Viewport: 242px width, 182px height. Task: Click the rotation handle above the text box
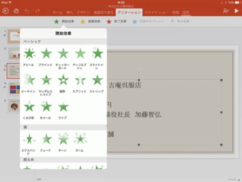point(139,70)
